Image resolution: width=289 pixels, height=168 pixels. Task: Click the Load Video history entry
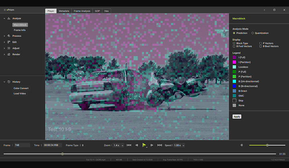tap(20, 94)
